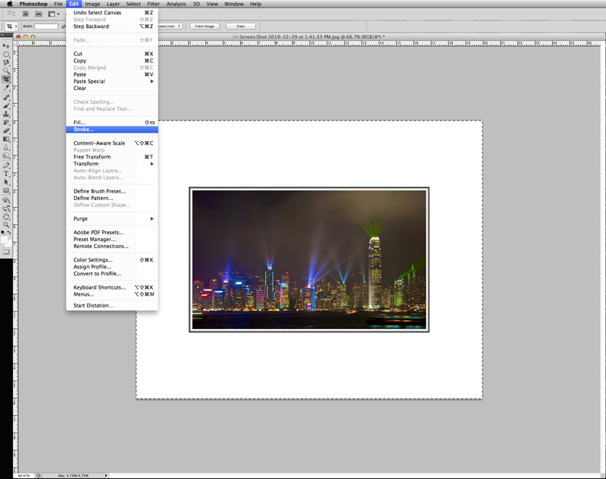Toggle Quick Mask mode button
Image resolution: width=606 pixels, height=479 pixels.
(x=6, y=251)
